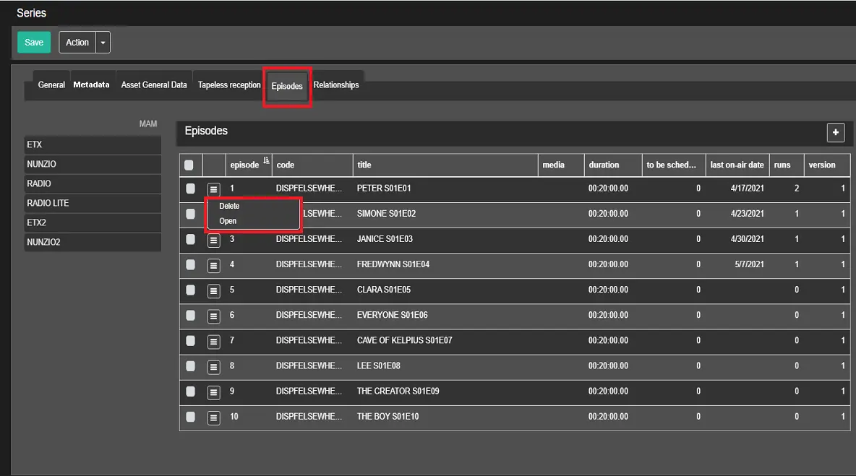
Task: Open row menu icon for THE BOY S01E10
Action: (213, 417)
